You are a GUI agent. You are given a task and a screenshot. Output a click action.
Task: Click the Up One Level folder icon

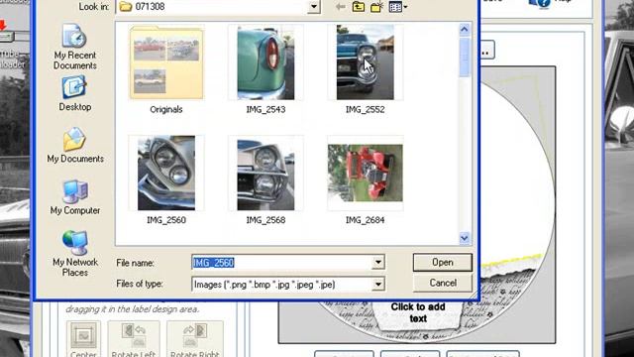coord(359,7)
